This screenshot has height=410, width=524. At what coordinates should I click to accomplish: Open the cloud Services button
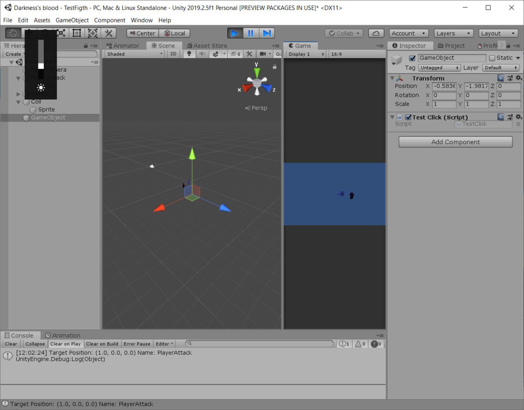pos(376,33)
